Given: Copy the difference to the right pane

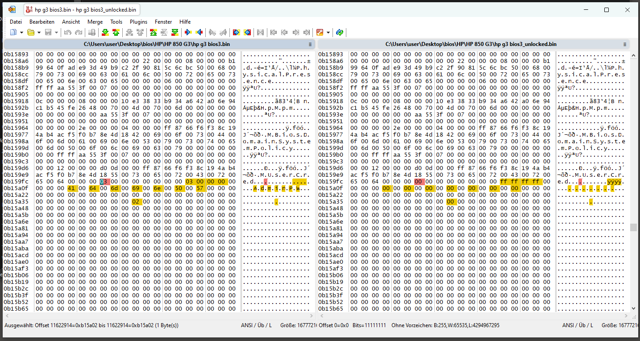Looking at the screenshot, I should [188, 32].
